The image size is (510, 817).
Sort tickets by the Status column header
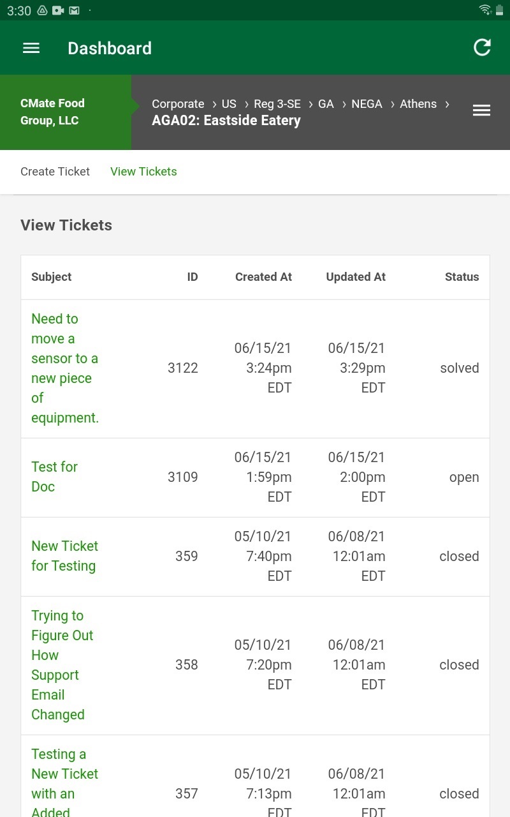[x=462, y=276]
